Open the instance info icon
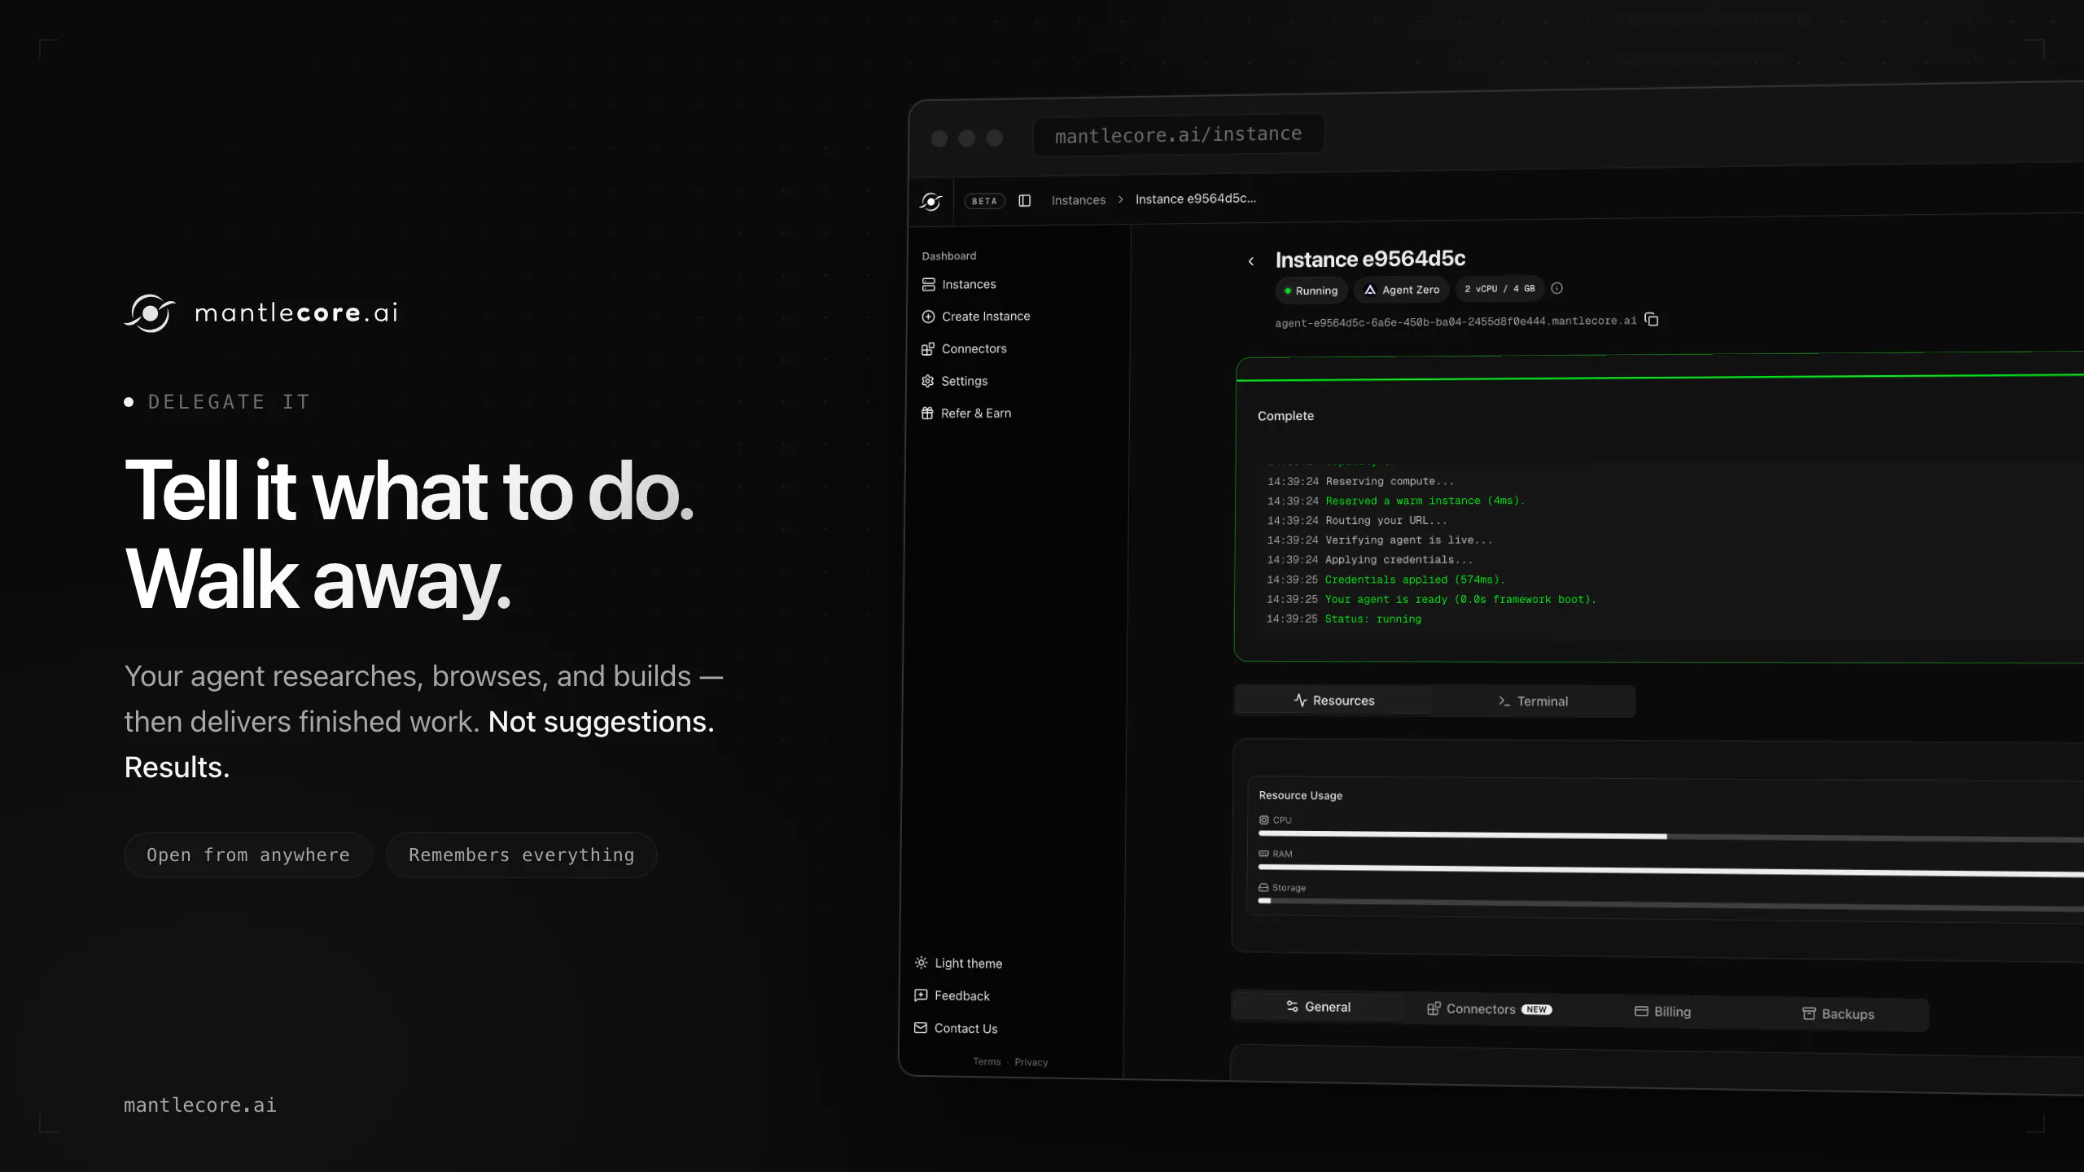This screenshot has height=1172, width=2084. click(x=1556, y=288)
